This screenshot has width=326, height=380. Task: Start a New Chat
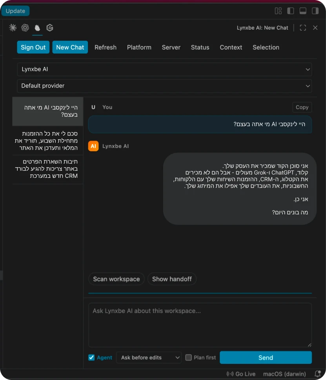point(70,47)
